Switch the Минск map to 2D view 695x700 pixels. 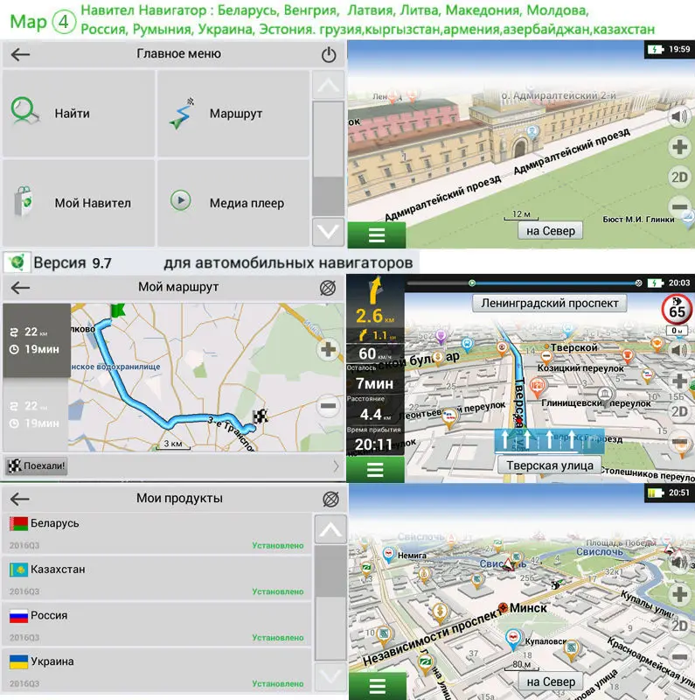679,626
